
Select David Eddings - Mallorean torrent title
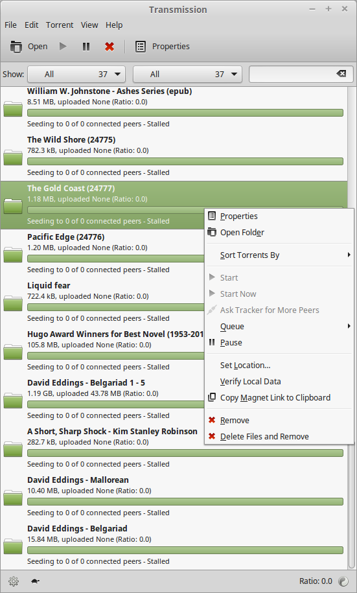pyautogui.click(x=78, y=480)
